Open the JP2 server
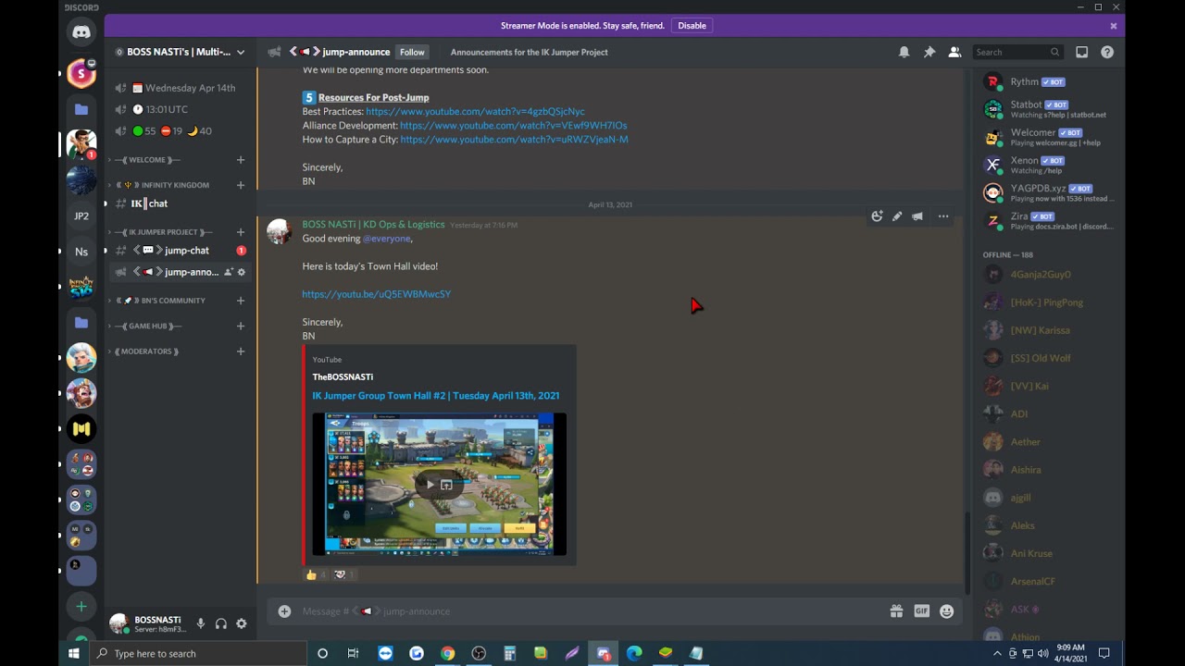This screenshot has width=1185, height=666. (x=81, y=216)
